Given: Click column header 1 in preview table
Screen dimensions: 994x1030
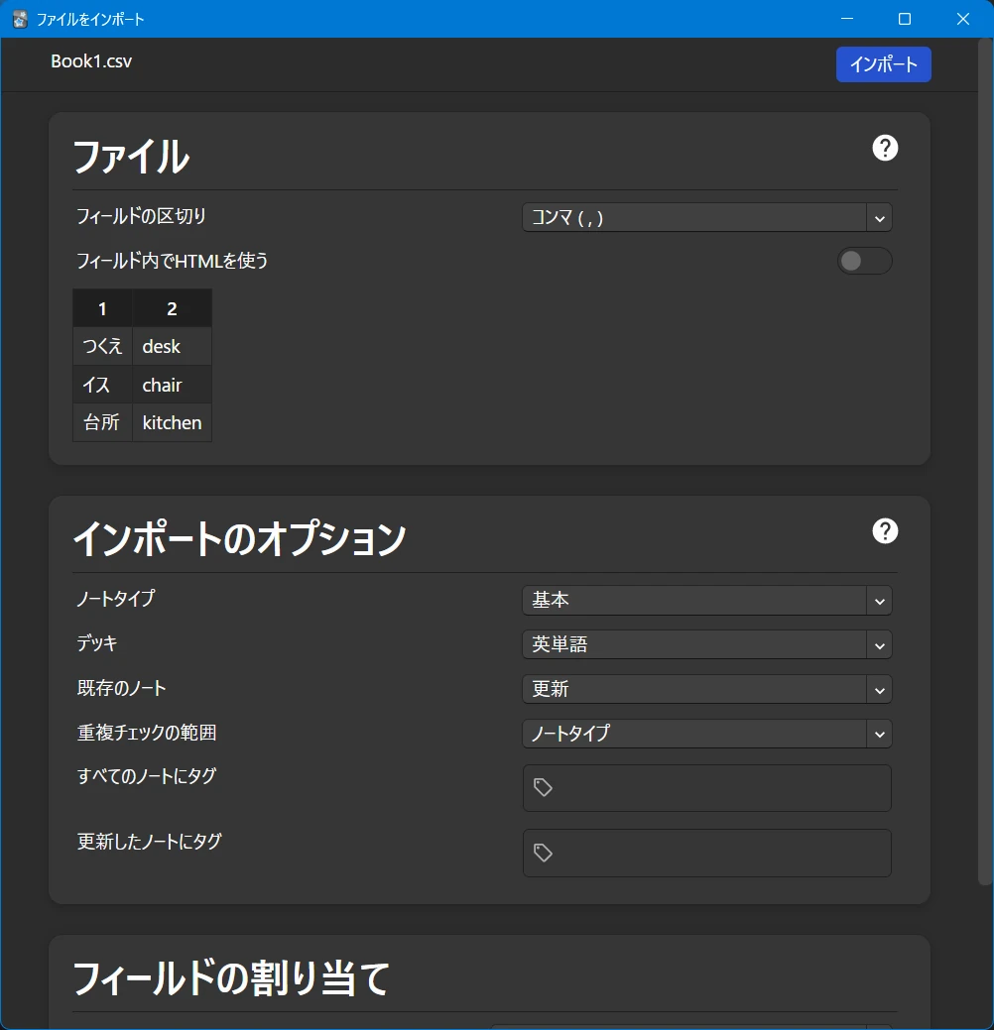Looking at the screenshot, I should (x=102, y=309).
